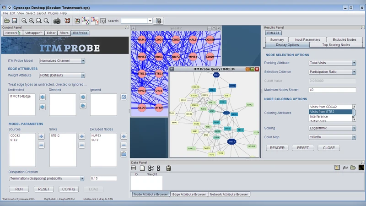Zoom out using the minus magnifier icon
Image resolution: width=366 pixels, height=206 pixels.
24,21
